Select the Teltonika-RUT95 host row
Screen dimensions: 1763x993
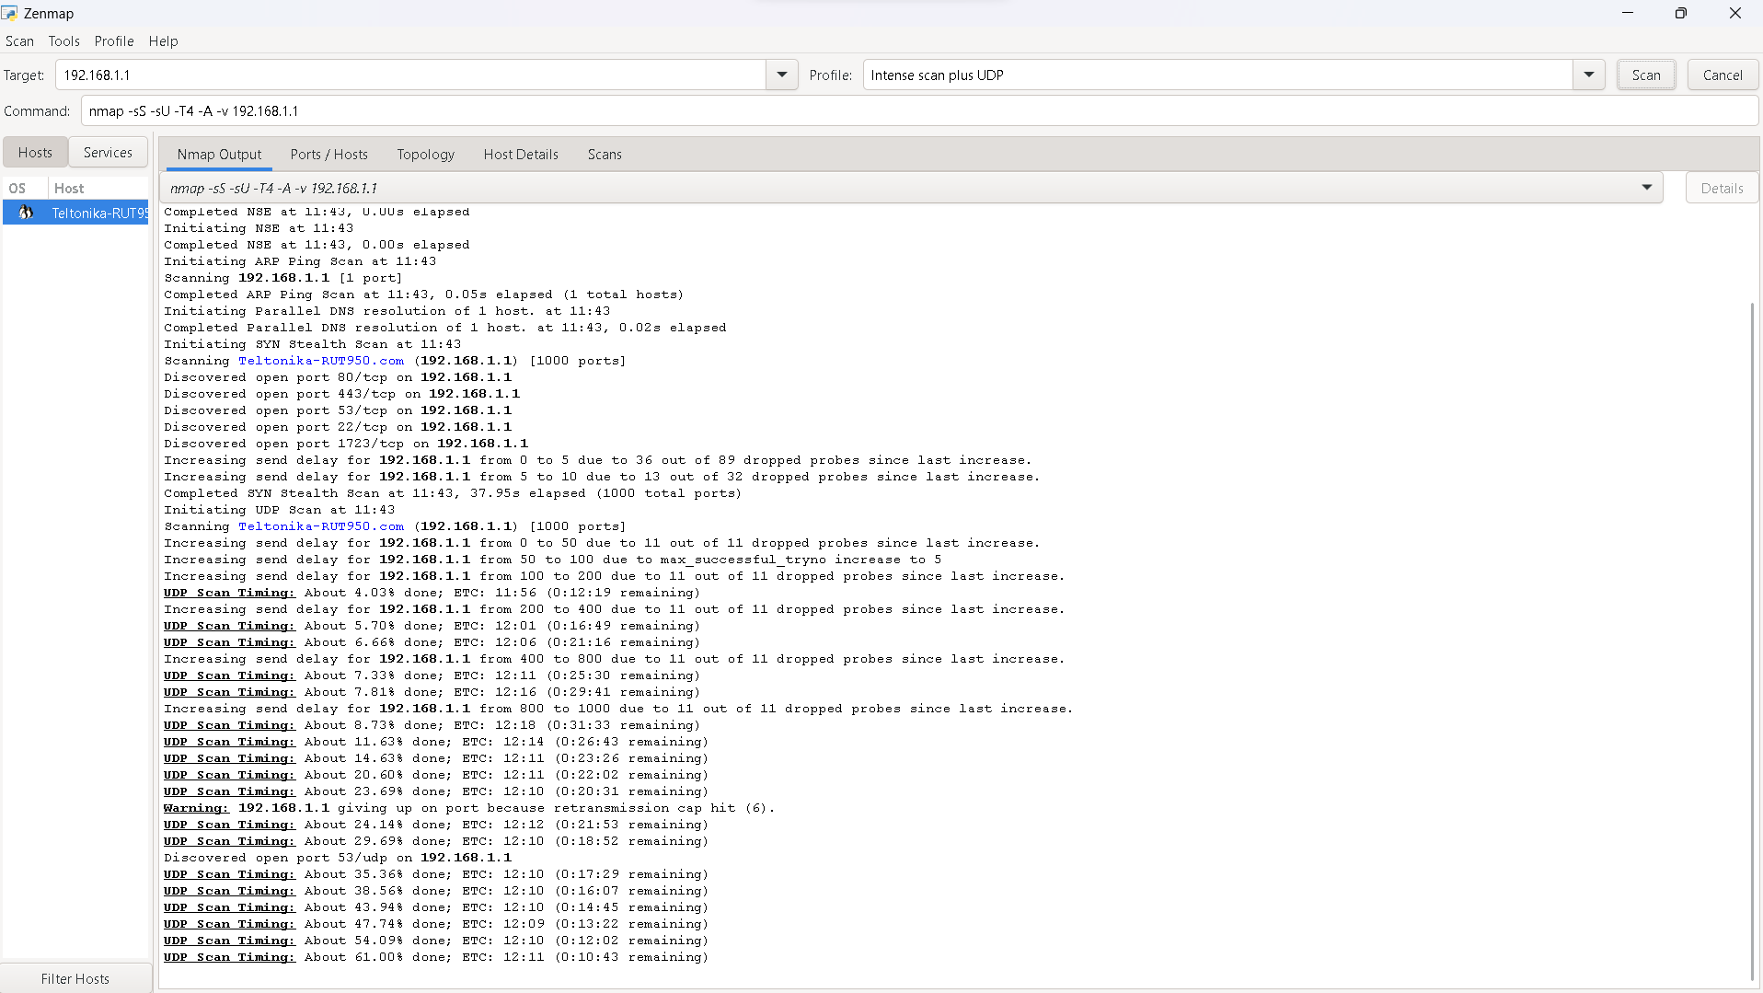click(75, 213)
